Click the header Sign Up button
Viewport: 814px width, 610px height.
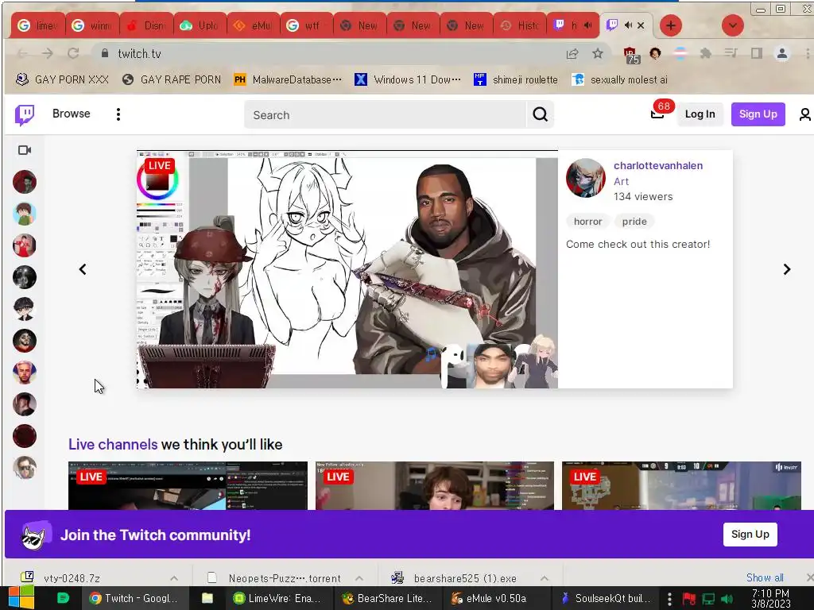[x=758, y=114]
